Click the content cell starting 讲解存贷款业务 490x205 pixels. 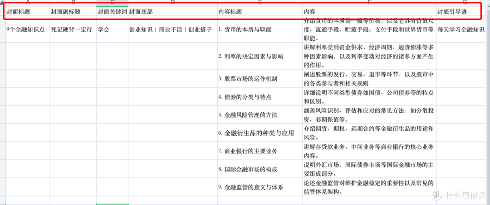tap(369, 151)
